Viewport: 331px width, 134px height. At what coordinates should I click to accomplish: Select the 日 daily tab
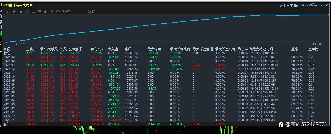pos(15,12)
